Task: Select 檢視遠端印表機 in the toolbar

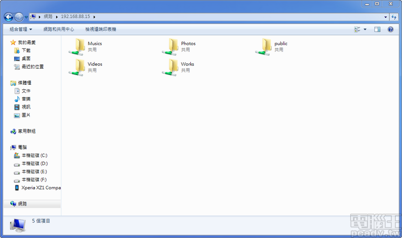Action: pos(101,29)
